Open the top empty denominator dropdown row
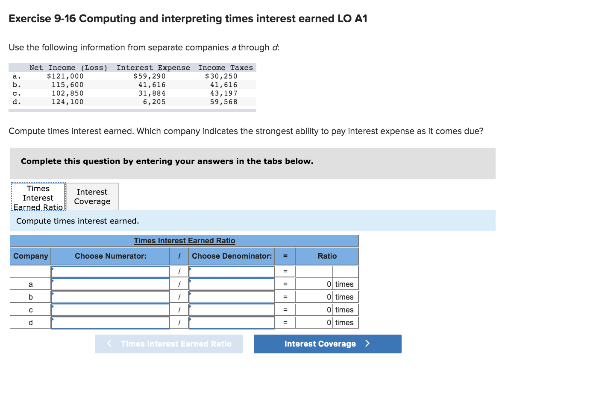Viewport: 599px width, 408px height. (x=232, y=271)
